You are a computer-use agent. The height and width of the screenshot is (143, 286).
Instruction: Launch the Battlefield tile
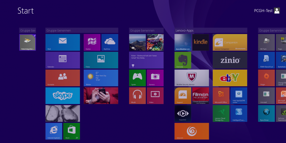tap(281, 60)
